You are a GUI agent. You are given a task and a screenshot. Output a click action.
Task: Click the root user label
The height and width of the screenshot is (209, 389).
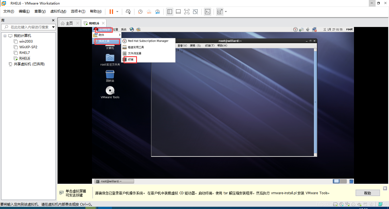[x=349, y=29]
